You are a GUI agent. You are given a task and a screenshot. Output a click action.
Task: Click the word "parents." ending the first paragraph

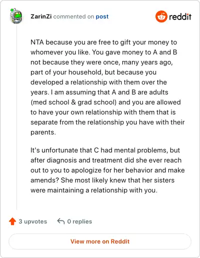coord(43,132)
